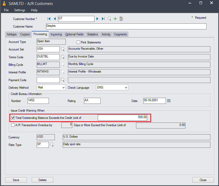Click the Save button
Screen dimensions: 219x186
(x=16, y=180)
